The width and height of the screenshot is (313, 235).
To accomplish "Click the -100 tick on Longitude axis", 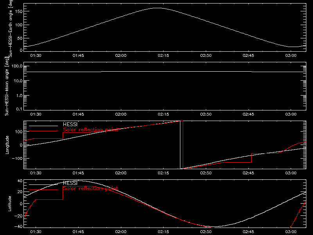I will [17, 158].
